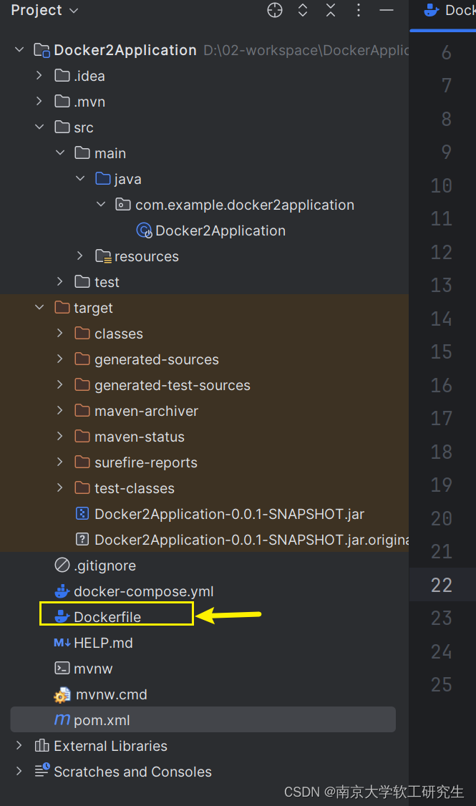The width and height of the screenshot is (476, 806).
Task: Collapse the java source folder
Action: pyautogui.click(x=80, y=178)
